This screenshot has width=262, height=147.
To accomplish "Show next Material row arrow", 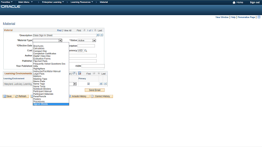I will point(95,30).
